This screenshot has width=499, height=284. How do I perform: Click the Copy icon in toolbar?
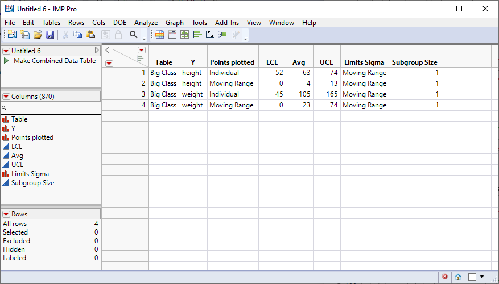coord(77,34)
